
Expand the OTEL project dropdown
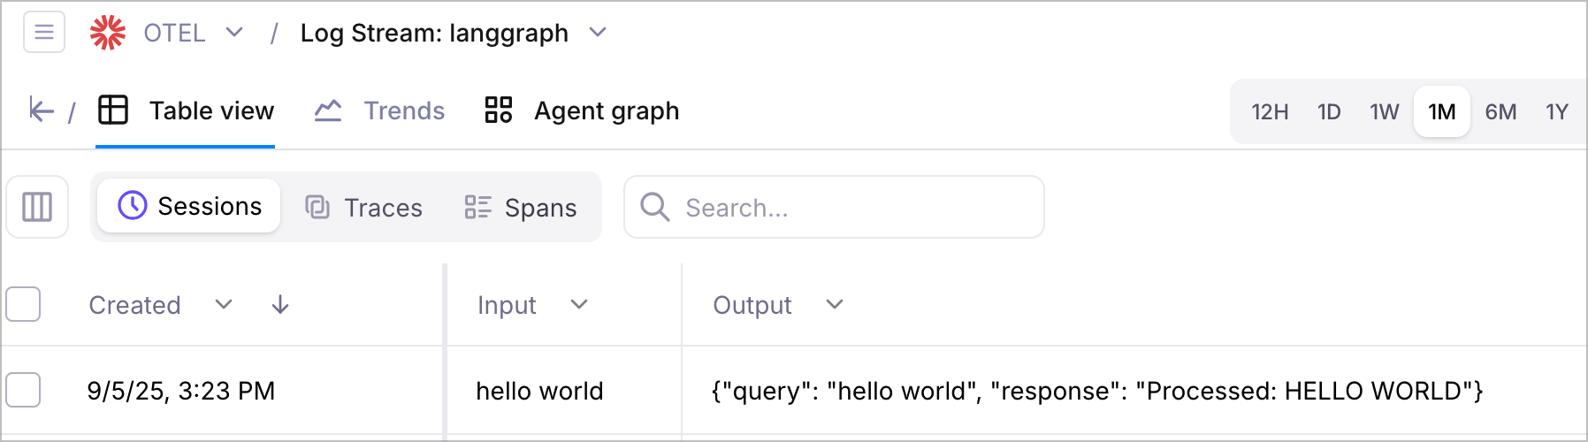(234, 33)
